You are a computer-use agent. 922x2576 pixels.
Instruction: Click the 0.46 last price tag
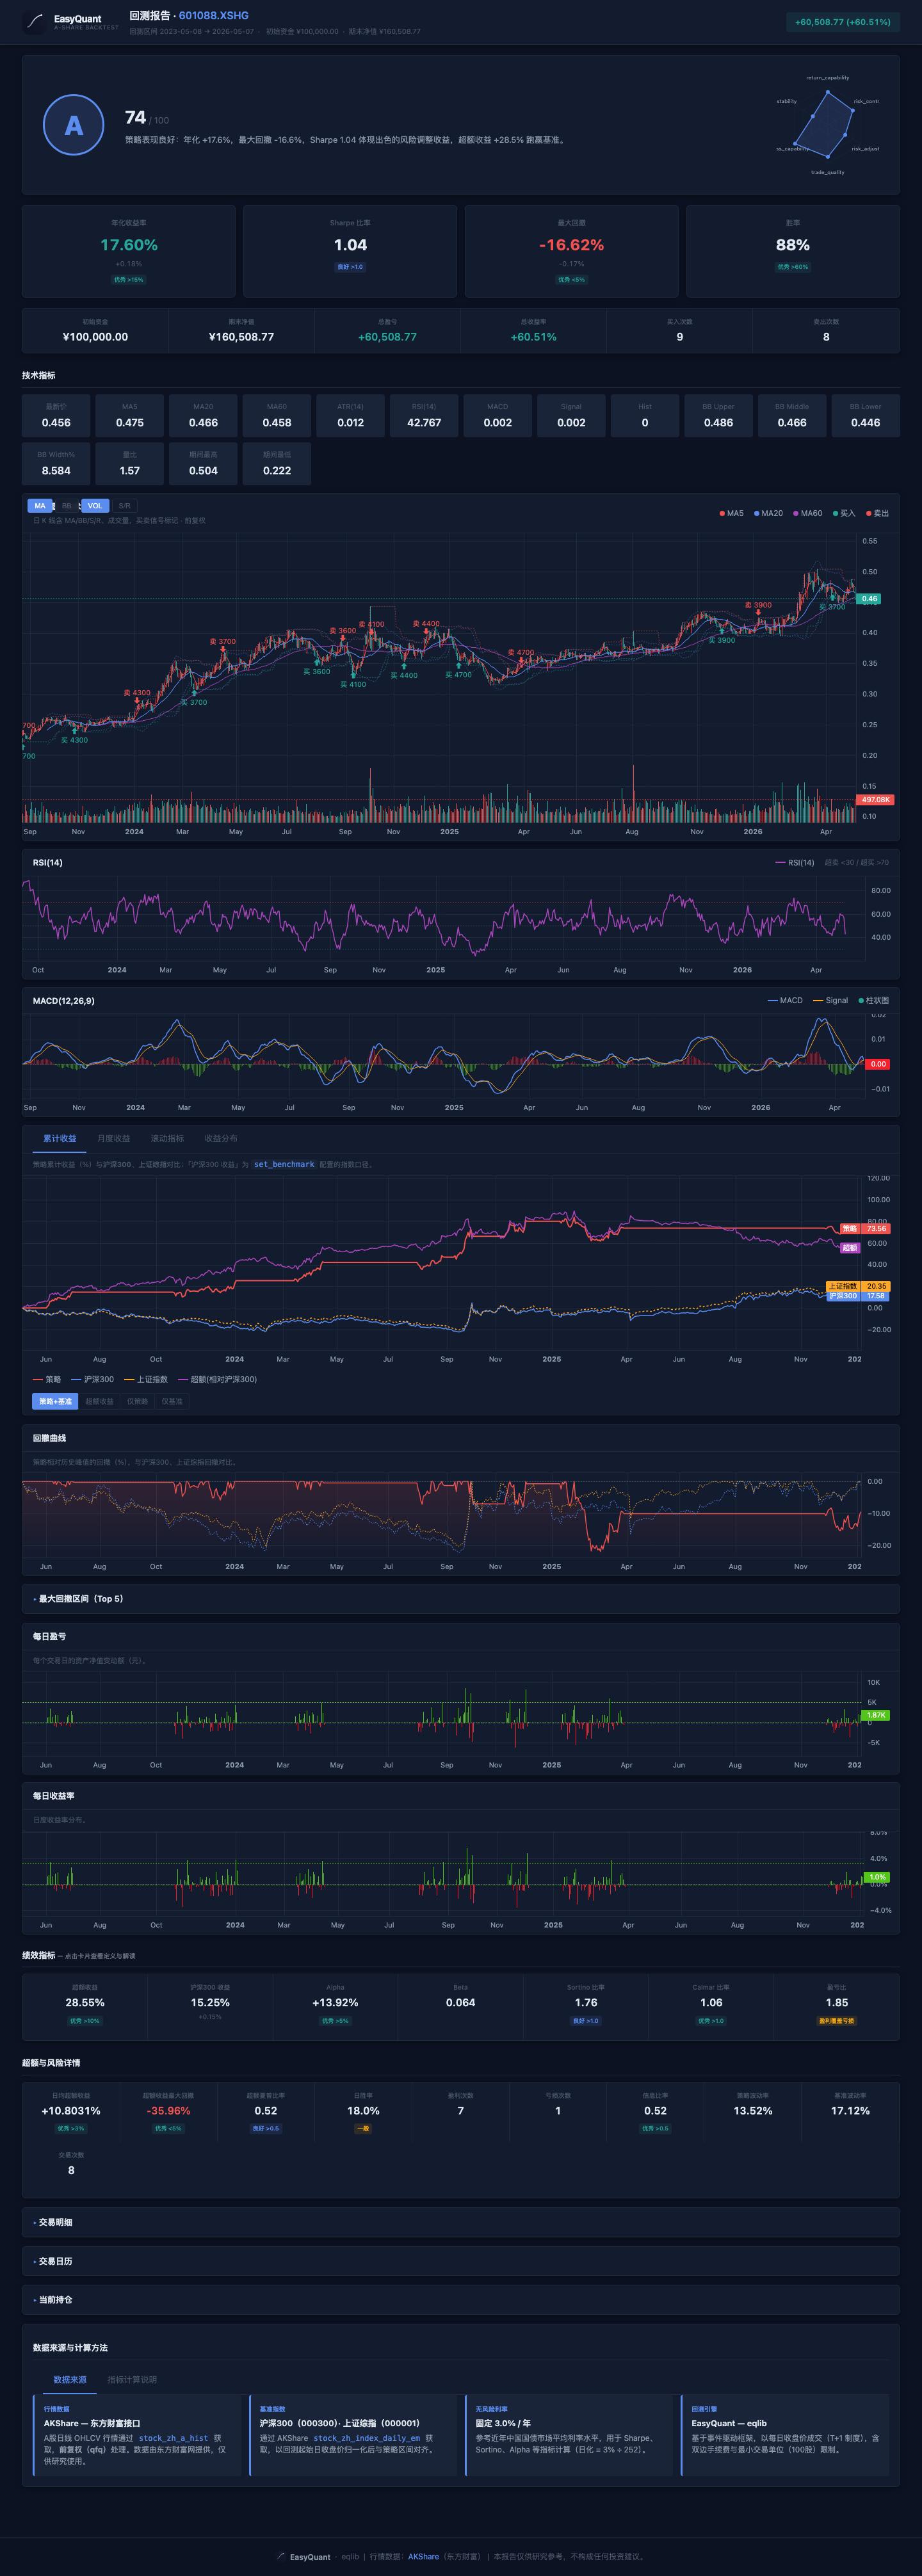click(869, 599)
